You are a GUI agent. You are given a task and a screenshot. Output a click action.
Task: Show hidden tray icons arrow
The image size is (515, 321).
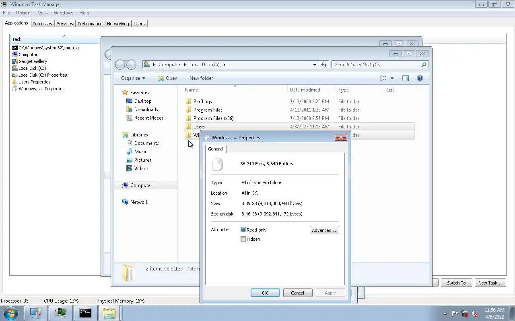[x=445, y=313]
